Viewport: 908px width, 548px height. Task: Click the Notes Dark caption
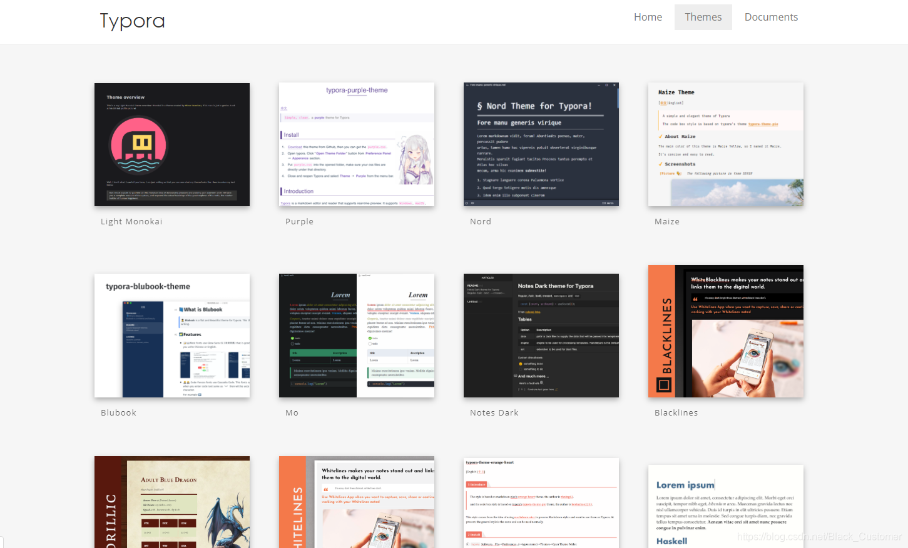(494, 412)
